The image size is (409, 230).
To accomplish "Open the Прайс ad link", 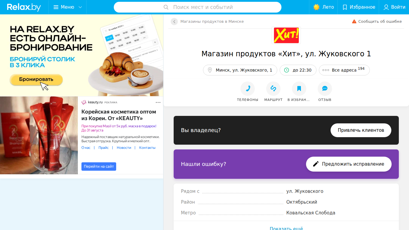I will coord(104,148).
